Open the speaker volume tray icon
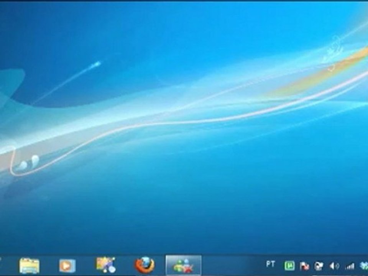Screen dimensions: 368x276 (x=334, y=266)
